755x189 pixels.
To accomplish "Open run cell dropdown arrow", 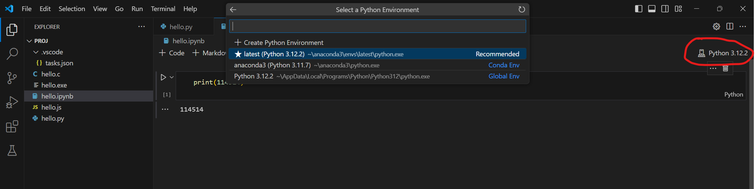I will tap(172, 77).
